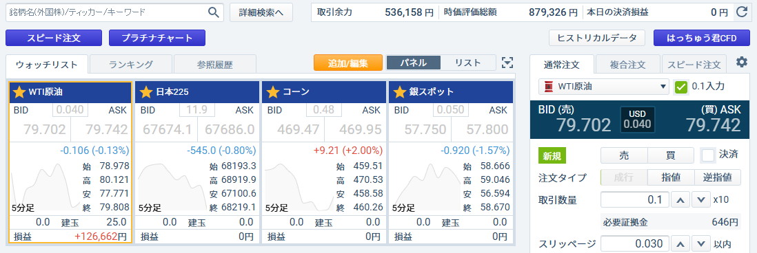Decrease スリッページ with down arrow

pos(700,243)
